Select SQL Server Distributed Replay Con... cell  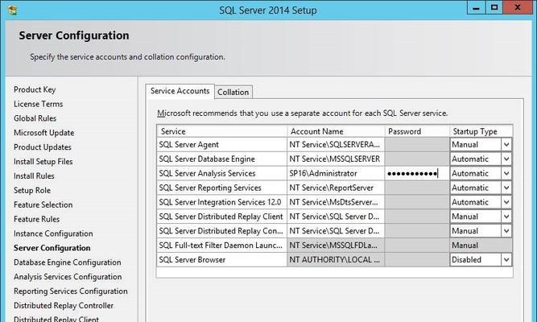pyautogui.click(x=222, y=231)
